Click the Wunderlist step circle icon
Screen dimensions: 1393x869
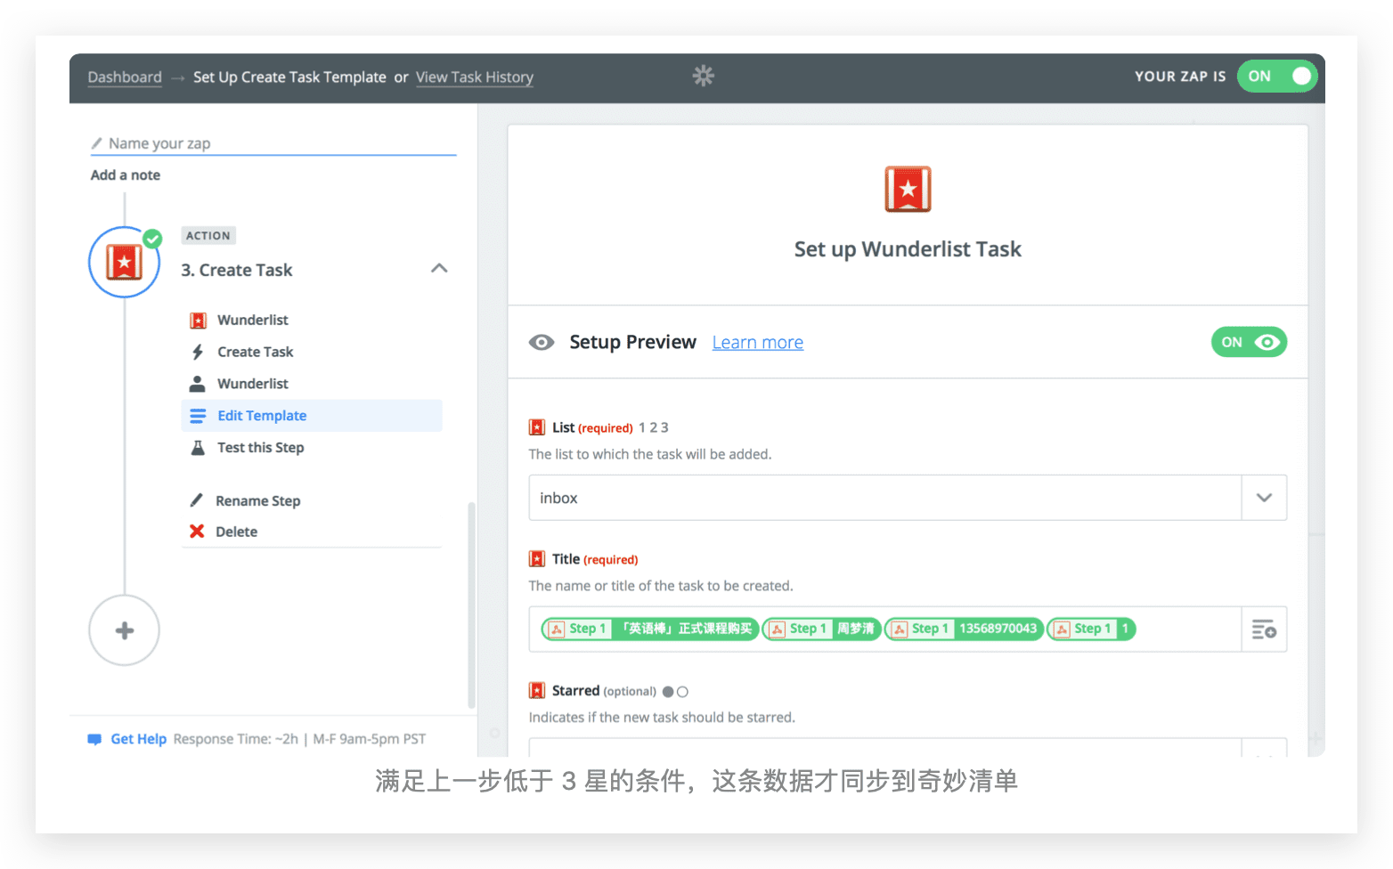click(124, 263)
